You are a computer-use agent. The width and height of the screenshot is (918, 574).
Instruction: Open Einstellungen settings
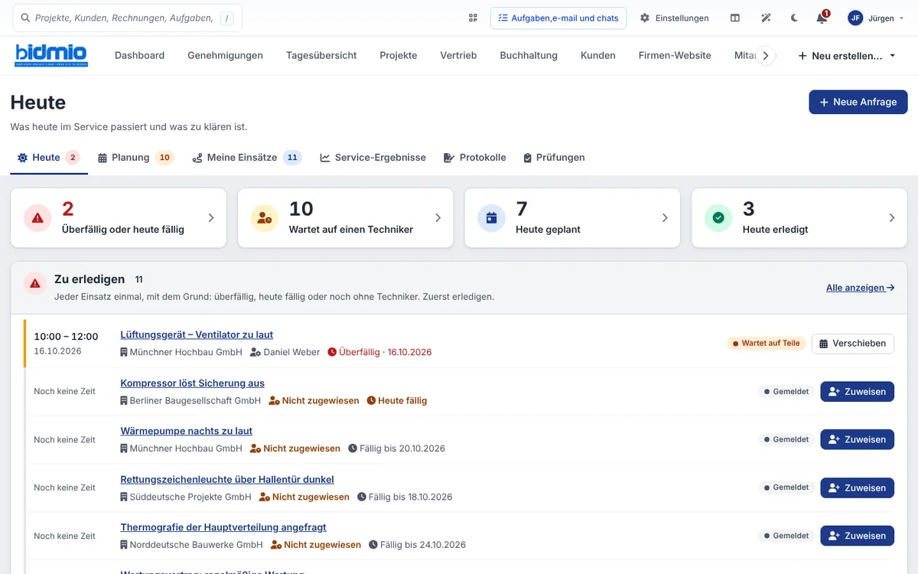(x=675, y=18)
